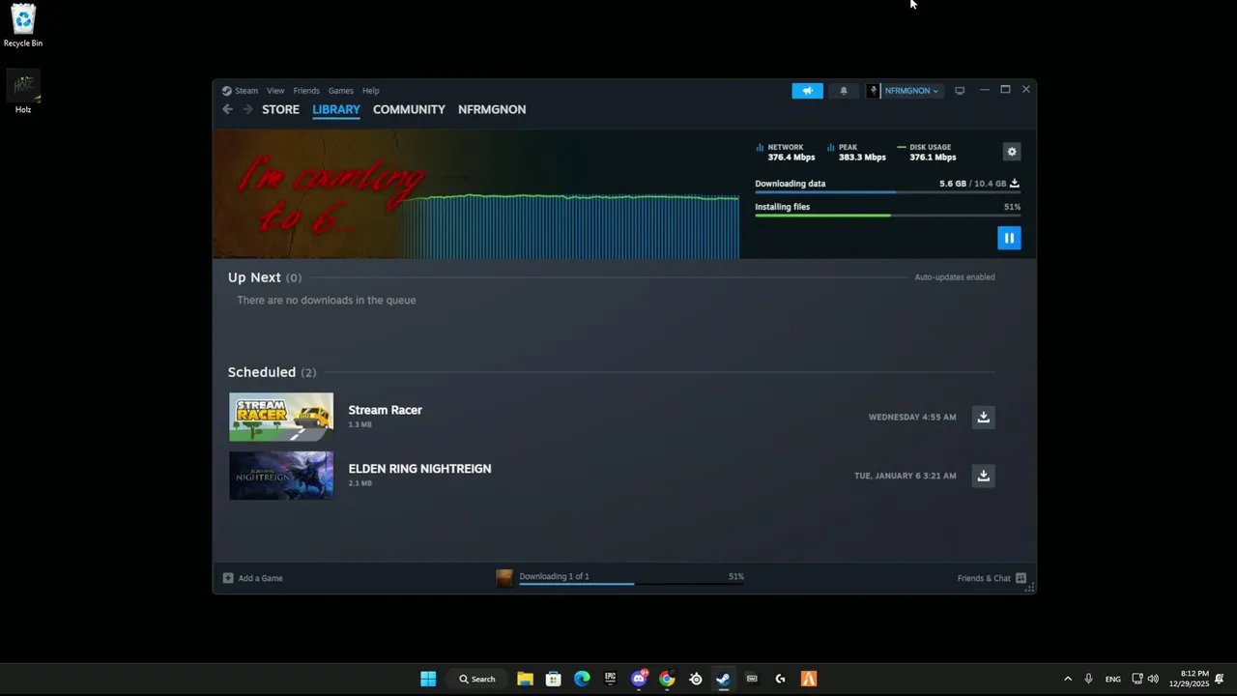Open Microsoft Edge from taskbar
This screenshot has height=696, width=1237.
point(582,679)
